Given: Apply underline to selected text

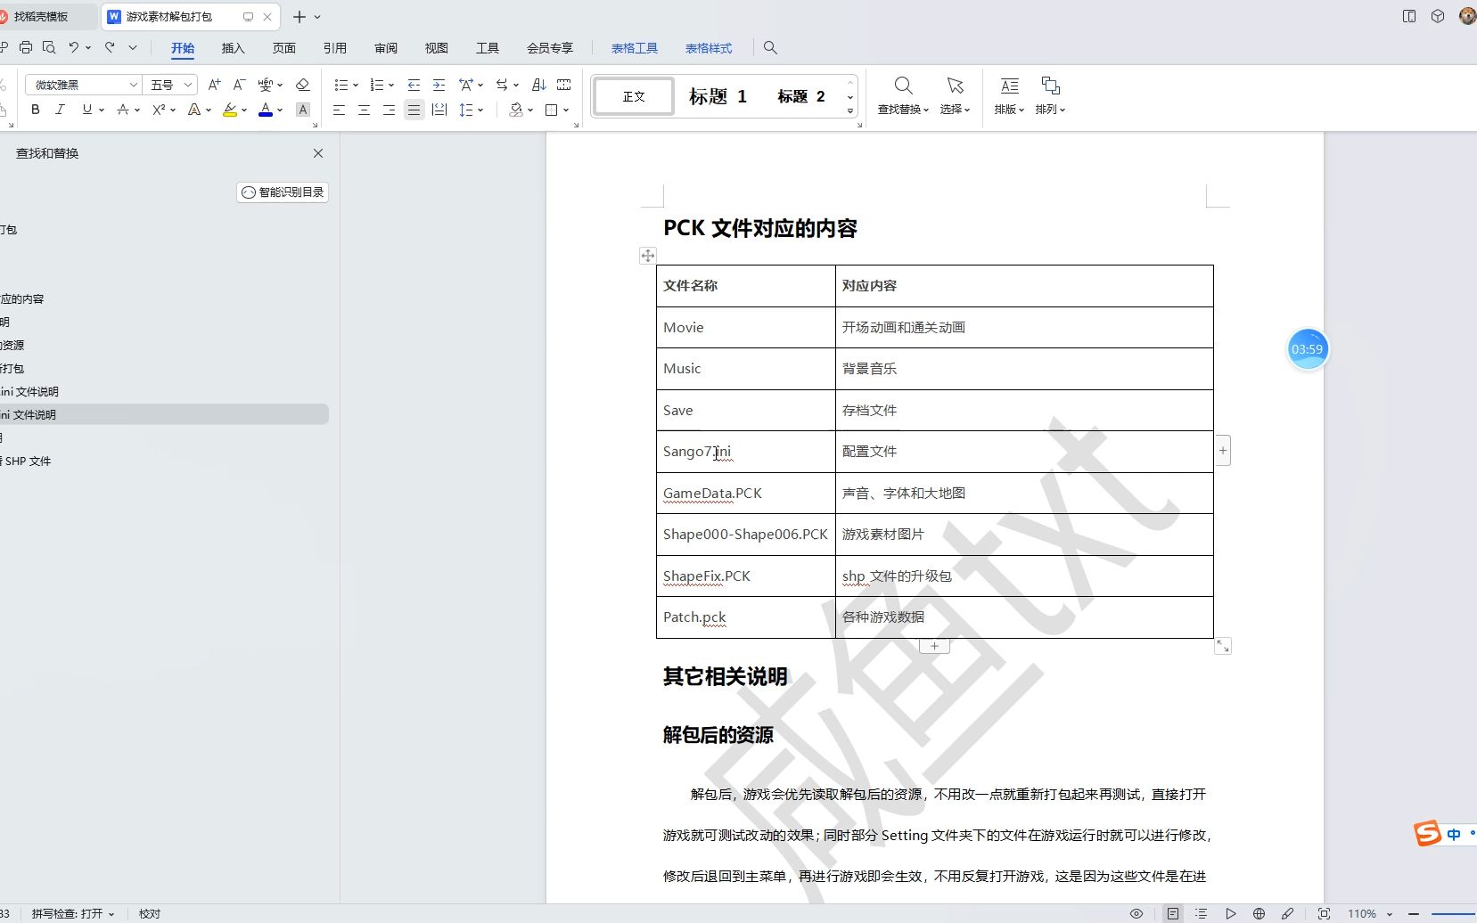Looking at the screenshot, I should coord(86,110).
